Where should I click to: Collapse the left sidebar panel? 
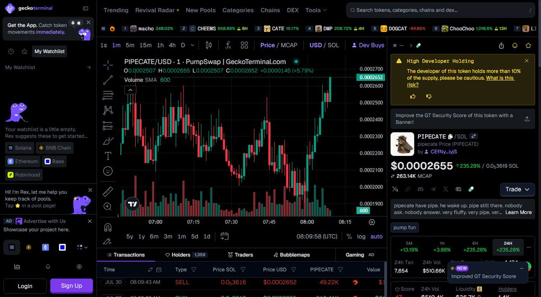point(85,8)
